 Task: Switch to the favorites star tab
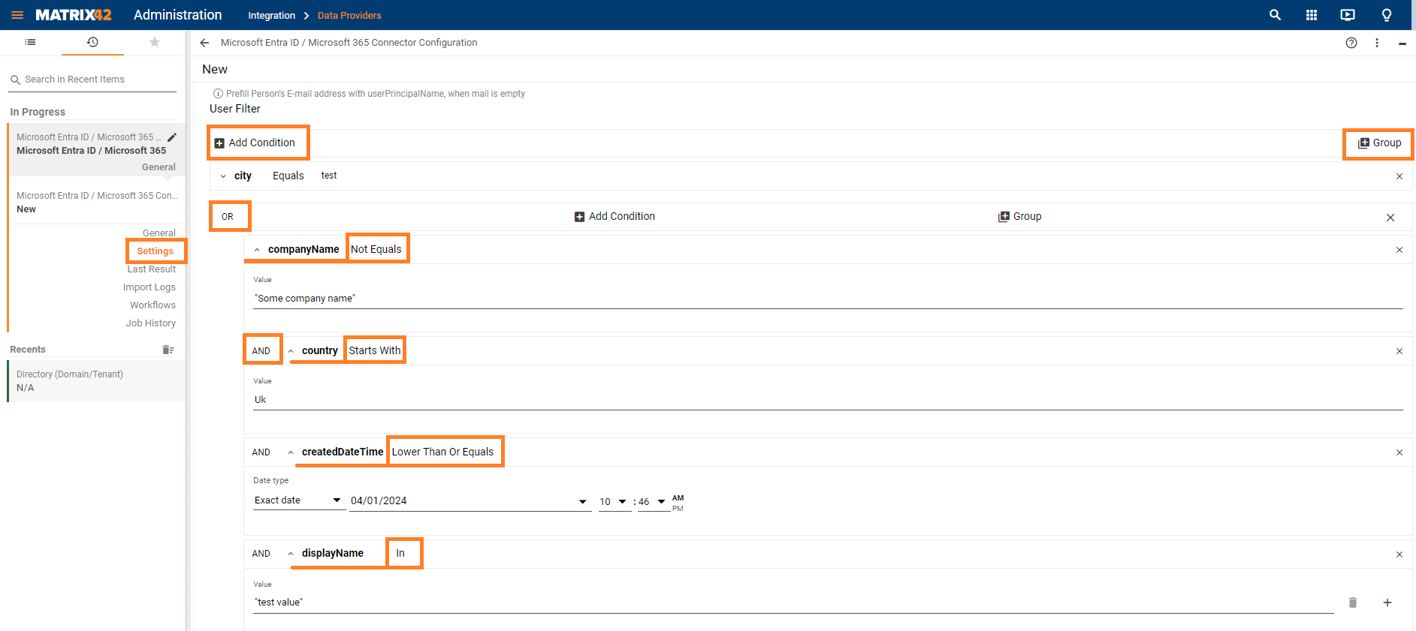coord(155,42)
